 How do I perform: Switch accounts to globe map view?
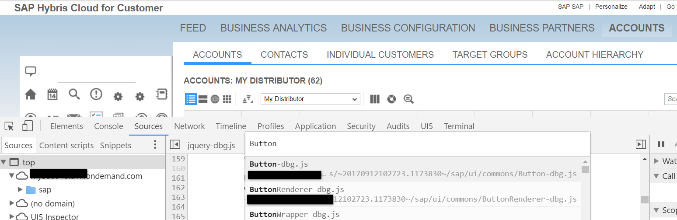[215, 99]
